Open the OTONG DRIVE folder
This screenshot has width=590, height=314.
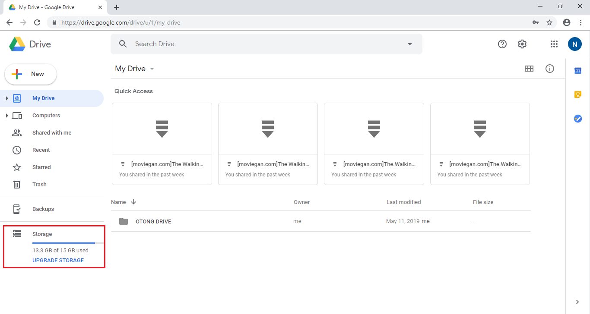click(153, 221)
